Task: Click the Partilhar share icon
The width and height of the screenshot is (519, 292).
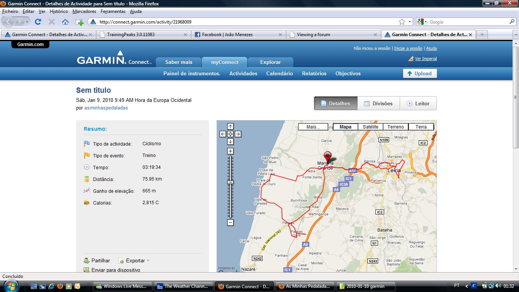Action: pos(87,260)
